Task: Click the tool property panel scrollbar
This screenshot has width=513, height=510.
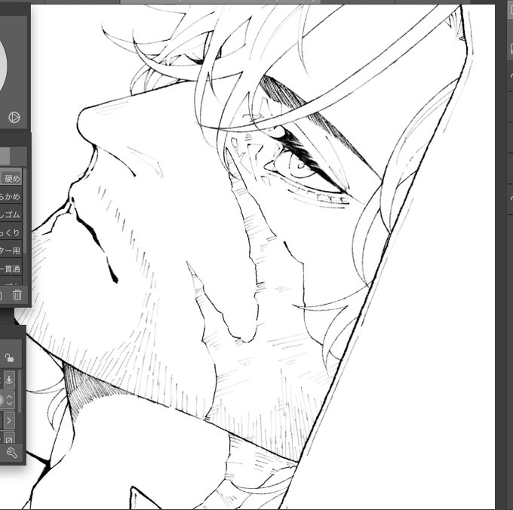Action: [x=20, y=391]
